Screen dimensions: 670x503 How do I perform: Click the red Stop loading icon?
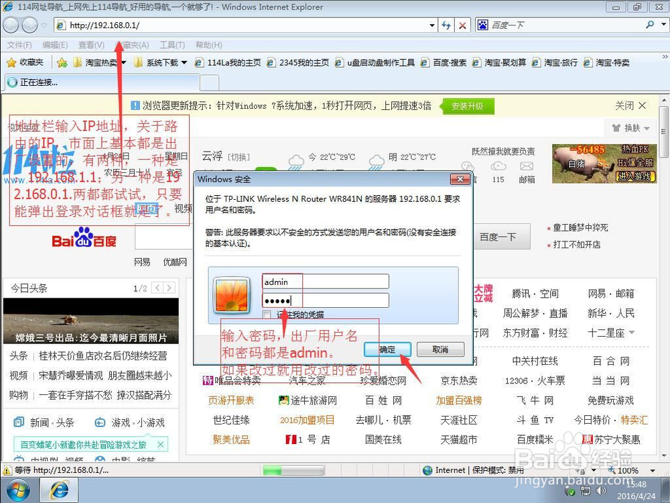tap(463, 25)
